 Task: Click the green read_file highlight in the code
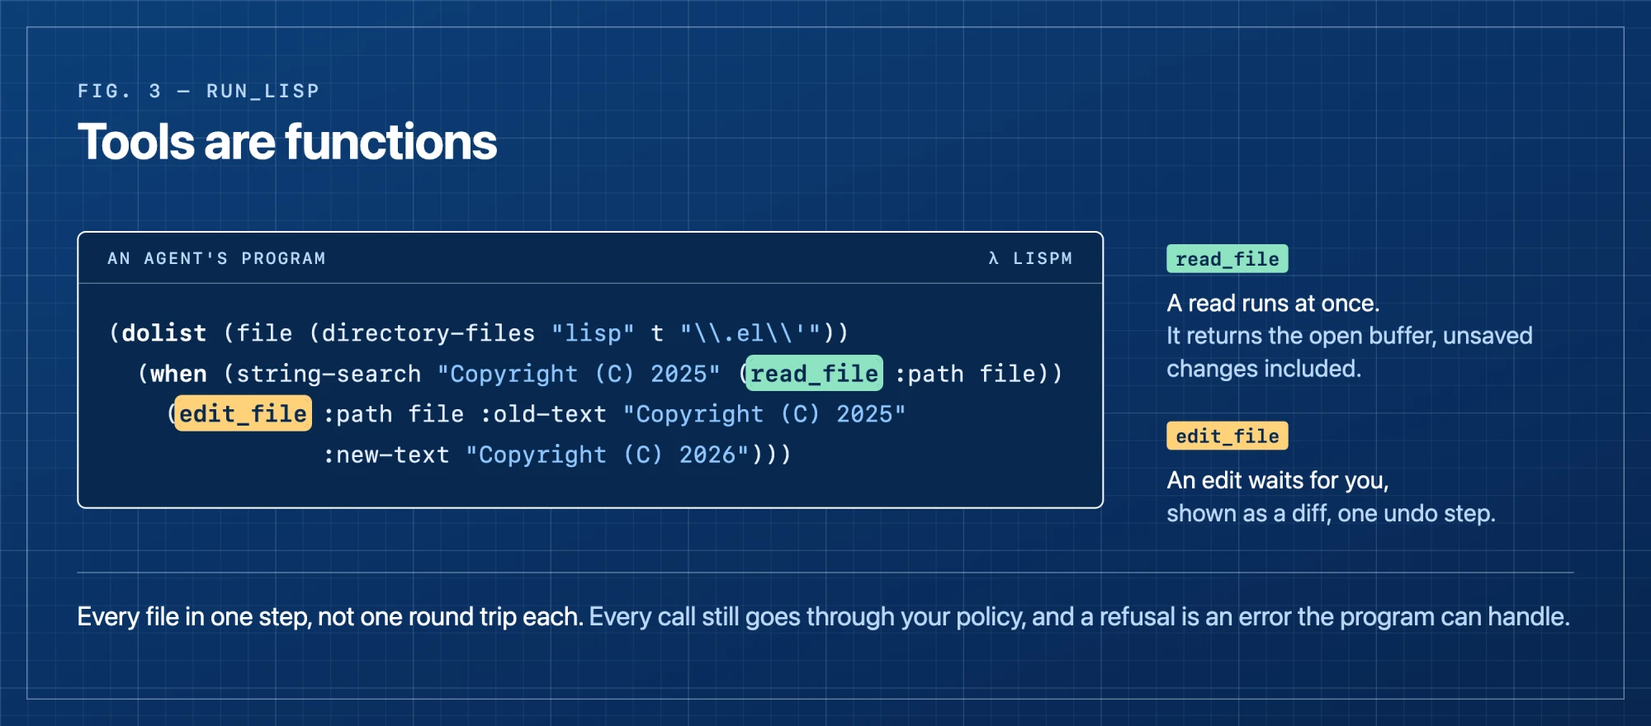click(x=814, y=374)
